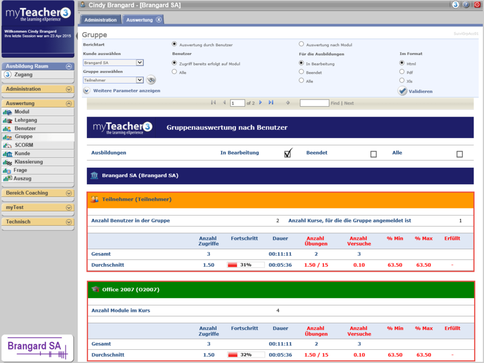The width and height of the screenshot is (484, 363).
Task: Open Lehrgang in the Auswertung menu
Action: coord(26,120)
